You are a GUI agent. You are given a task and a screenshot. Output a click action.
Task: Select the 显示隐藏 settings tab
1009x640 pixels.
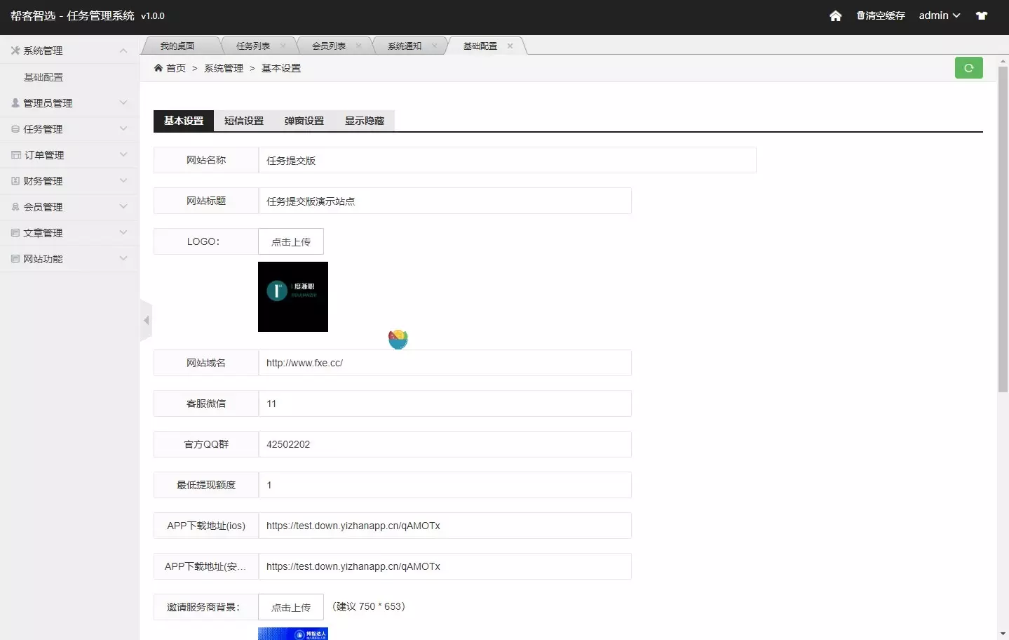365,121
